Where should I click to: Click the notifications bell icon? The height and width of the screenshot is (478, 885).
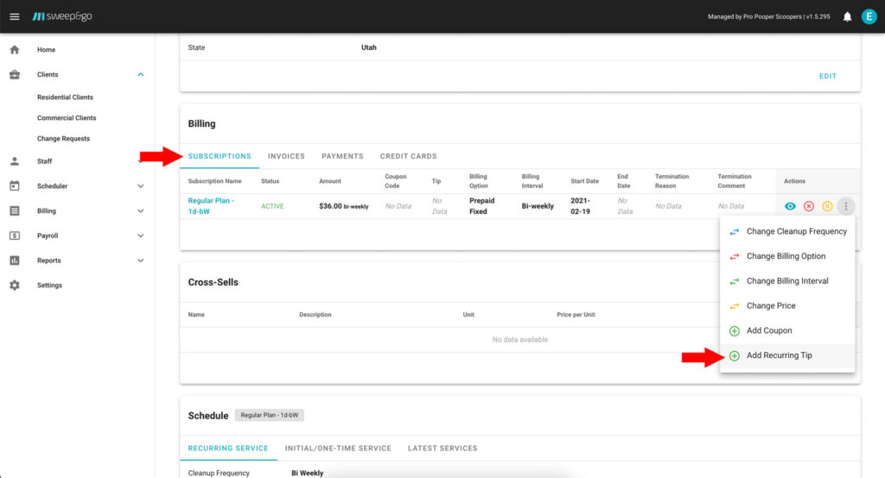pos(847,16)
